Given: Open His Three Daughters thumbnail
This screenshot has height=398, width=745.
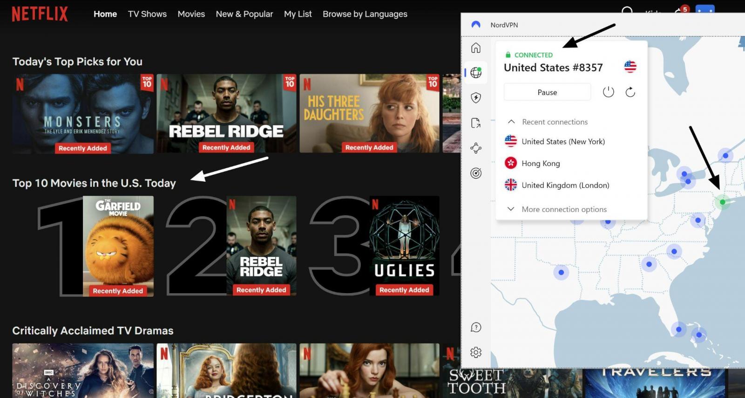Looking at the screenshot, I should tap(369, 113).
